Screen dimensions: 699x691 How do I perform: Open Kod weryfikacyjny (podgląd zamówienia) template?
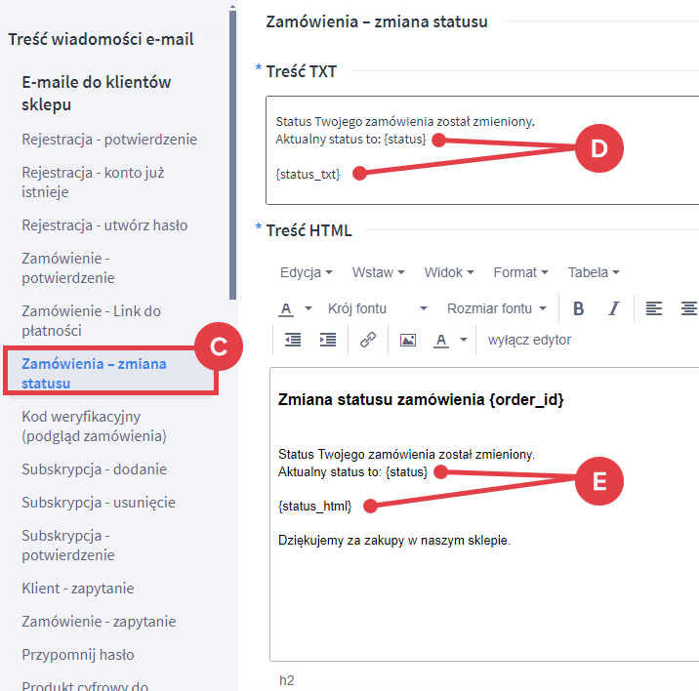(94, 427)
